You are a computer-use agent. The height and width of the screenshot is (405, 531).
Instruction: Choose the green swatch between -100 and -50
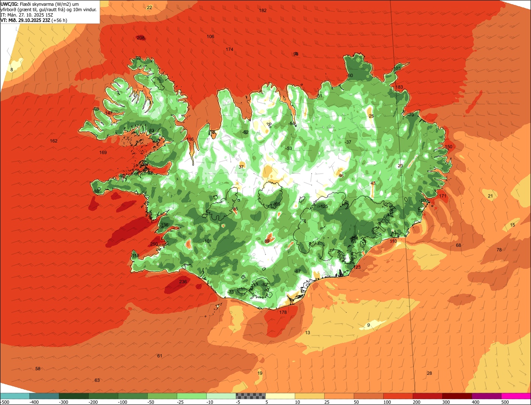point(133,396)
